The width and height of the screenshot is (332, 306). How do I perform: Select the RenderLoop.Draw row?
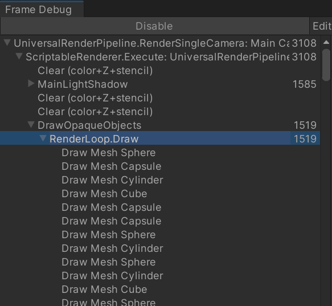[160, 139]
